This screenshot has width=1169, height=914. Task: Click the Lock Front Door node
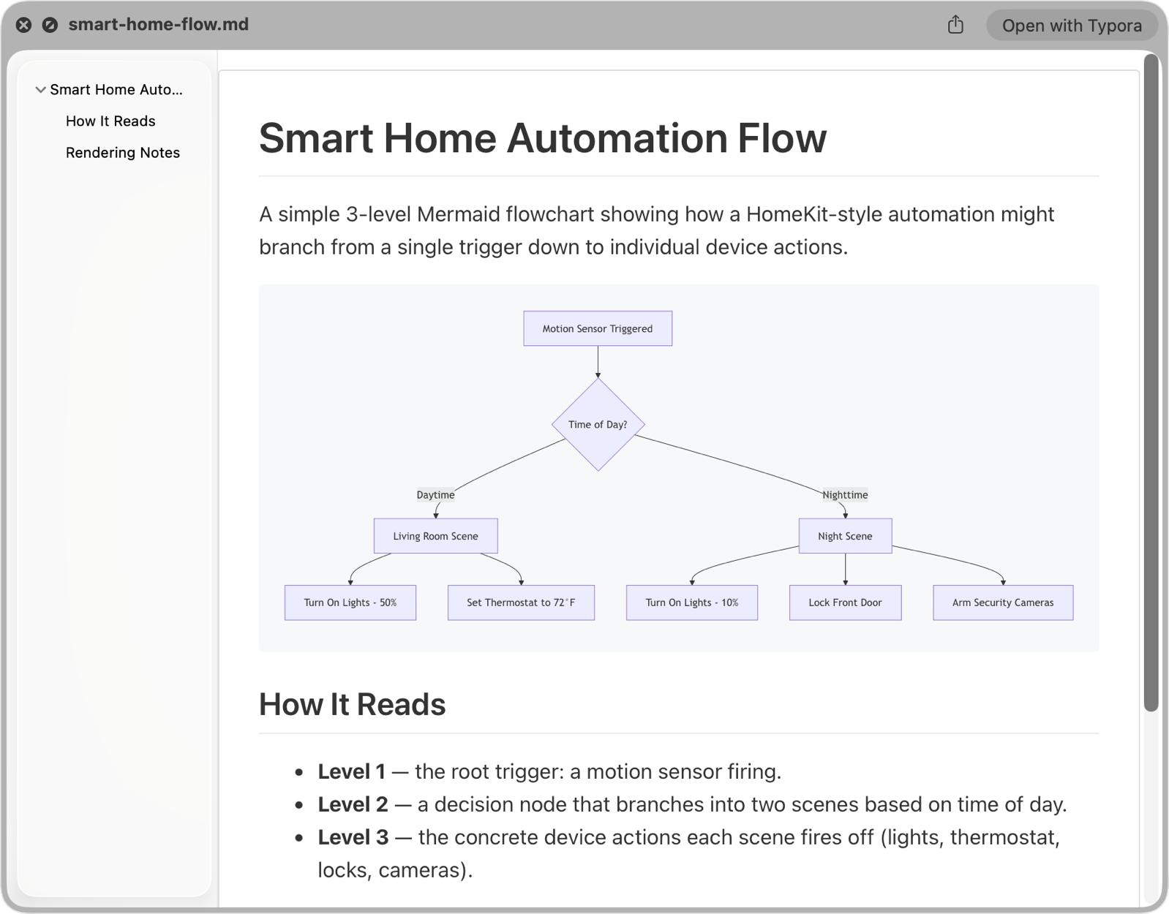click(845, 603)
